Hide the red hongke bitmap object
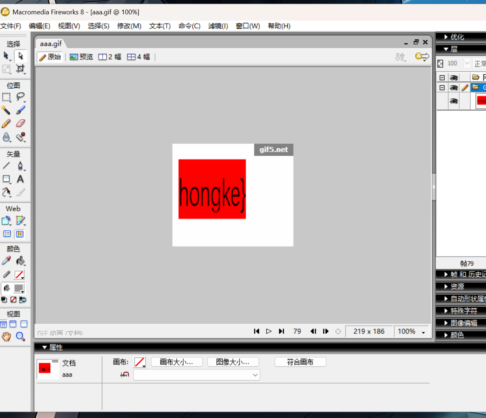Image resolution: width=486 pixels, height=418 pixels. pyautogui.click(x=454, y=101)
